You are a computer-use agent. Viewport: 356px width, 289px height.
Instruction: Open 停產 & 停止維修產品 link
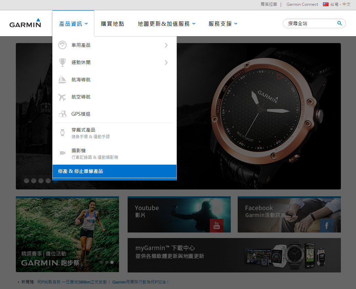tap(115, 171)
